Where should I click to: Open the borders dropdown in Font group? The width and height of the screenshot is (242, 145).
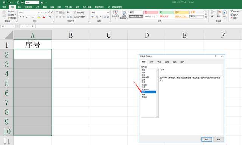(x=35, y=17)
